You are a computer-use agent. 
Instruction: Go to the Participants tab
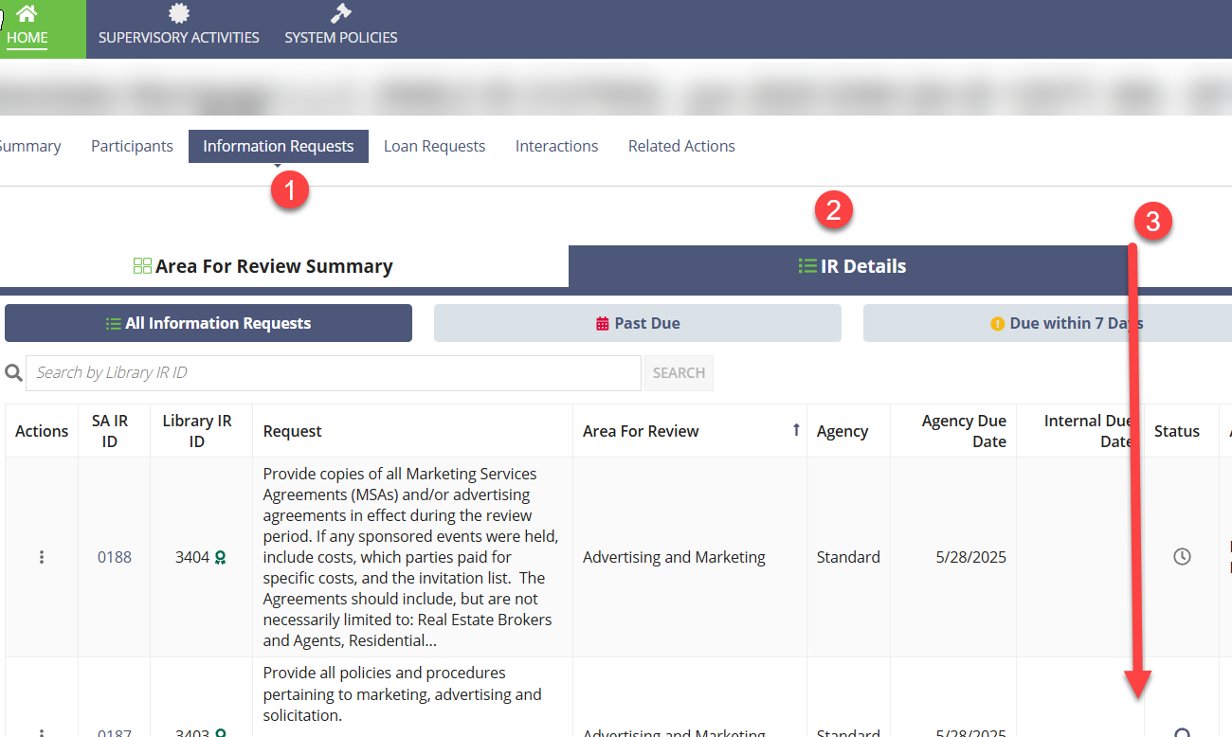coord(132,146)
